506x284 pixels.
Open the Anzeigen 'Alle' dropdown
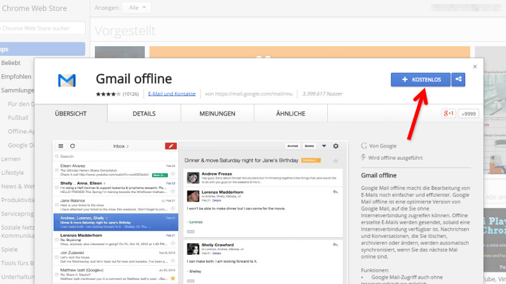(x=137, y=8)
